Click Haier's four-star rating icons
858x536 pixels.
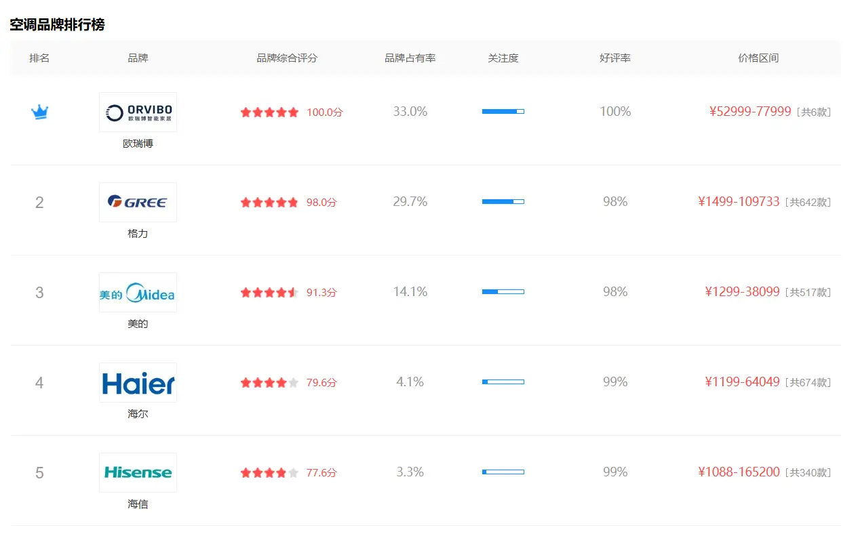click(x=269, y=383)
